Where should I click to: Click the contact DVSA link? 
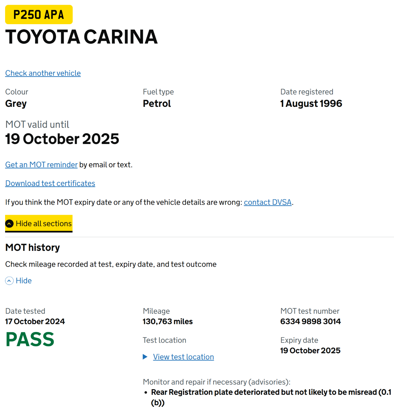click(x=268, y=202)
